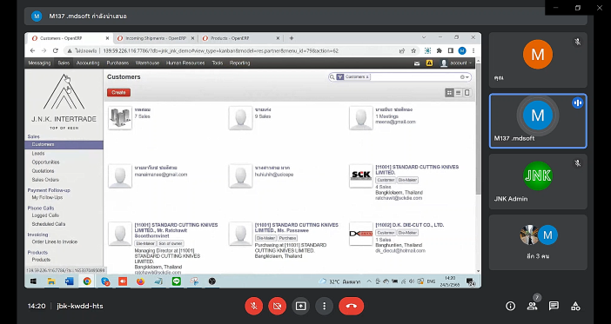Open the Tools menu in OpenERP
This screenshot has height=324, width=611.
[218, 63]
